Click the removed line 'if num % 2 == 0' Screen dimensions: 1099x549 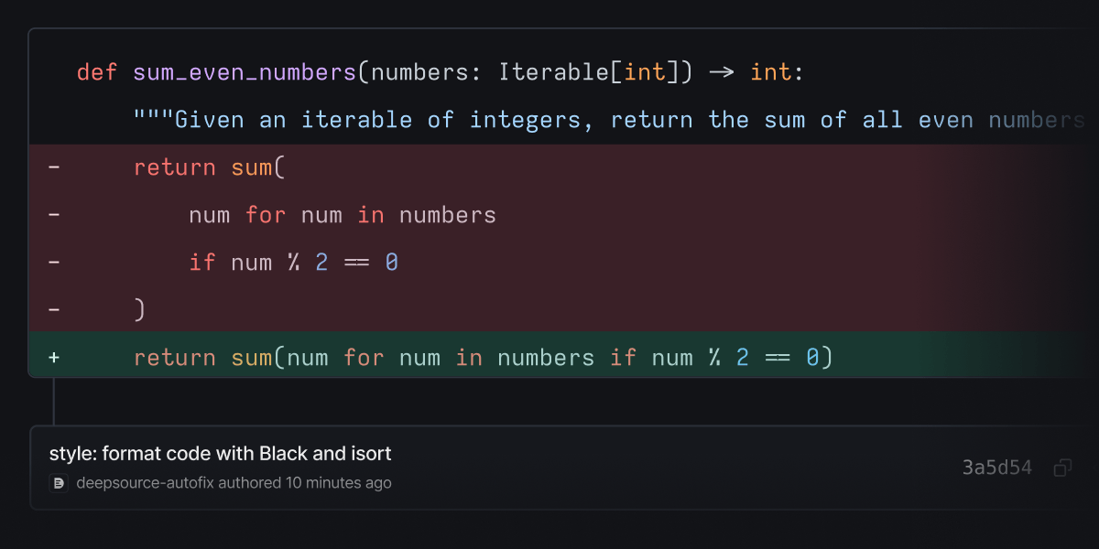pyautogui.click(x=295, y=262)
